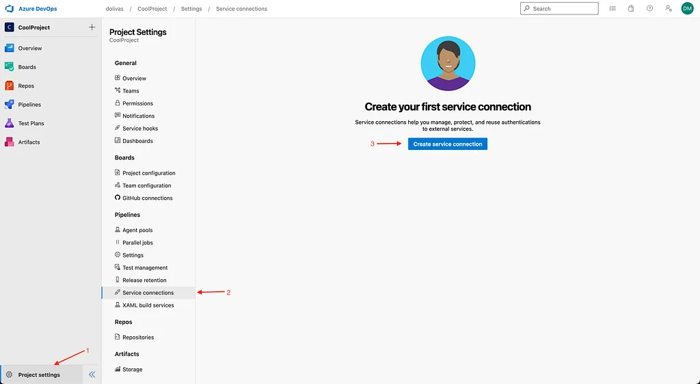700x384 pixels.
Task: Click the CoolProject breadcrumb link
Action: click(152, 9)
